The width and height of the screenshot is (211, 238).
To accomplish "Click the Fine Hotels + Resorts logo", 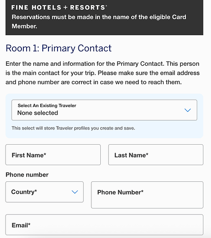I will click(59, 8).
